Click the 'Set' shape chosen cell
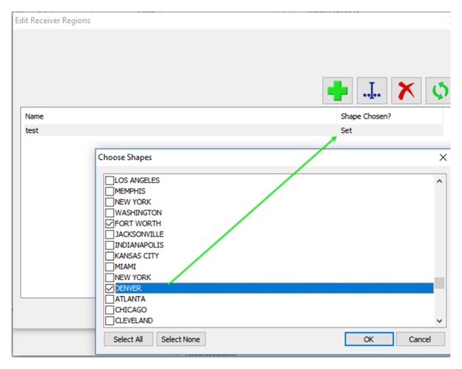Screen dimensions: 462x369 346,130
